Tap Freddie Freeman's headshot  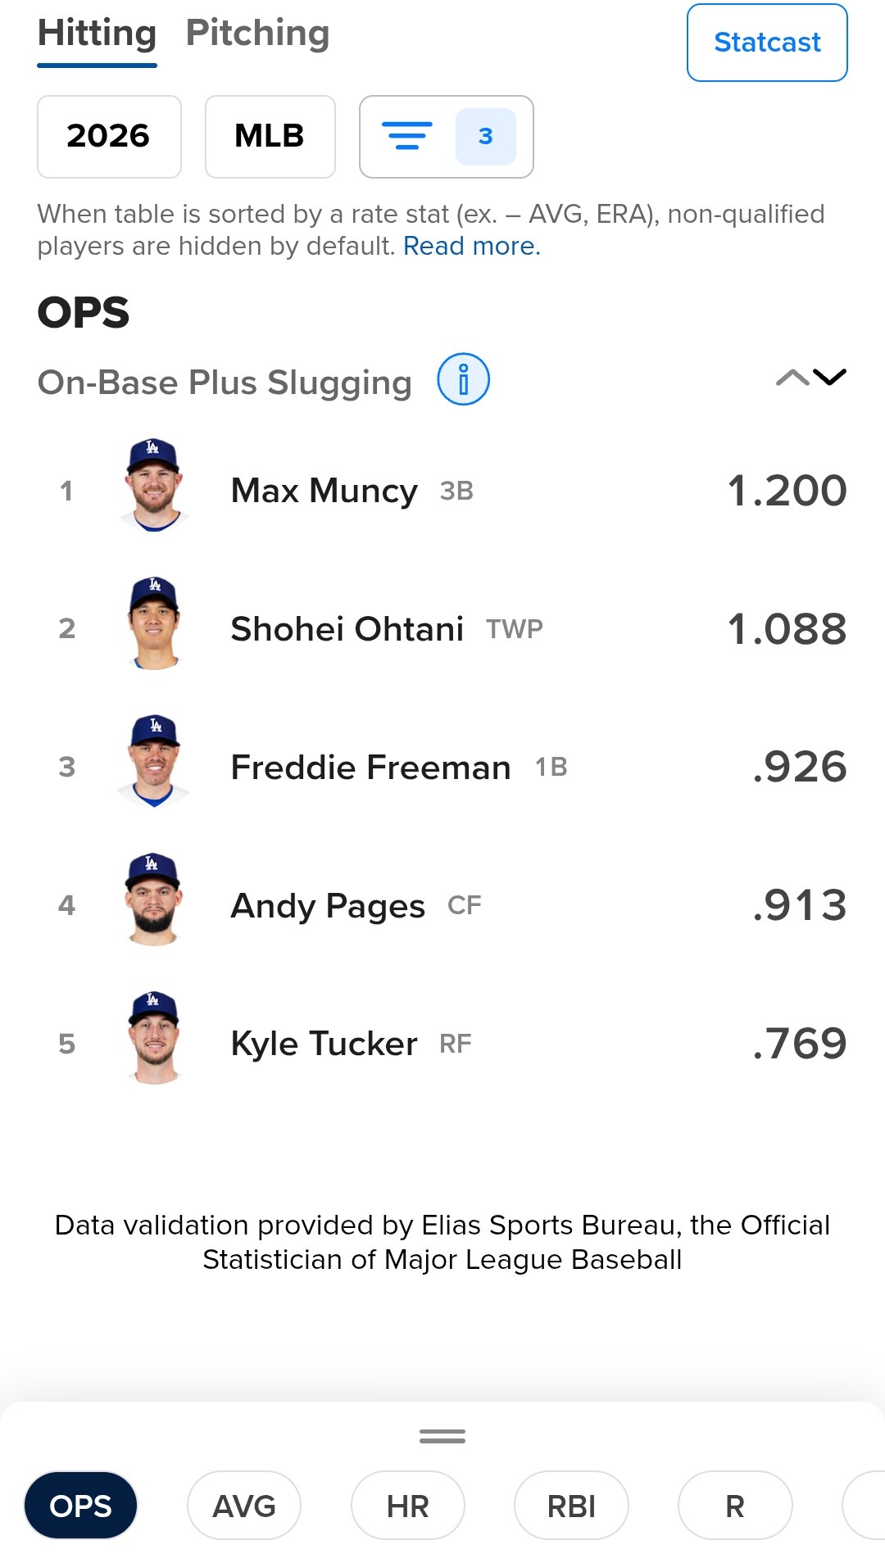[154, 762]
